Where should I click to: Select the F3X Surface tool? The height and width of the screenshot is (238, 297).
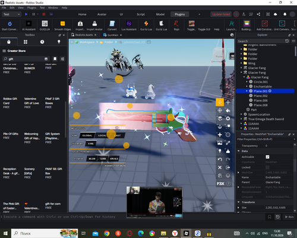click(x=220, y=118)
